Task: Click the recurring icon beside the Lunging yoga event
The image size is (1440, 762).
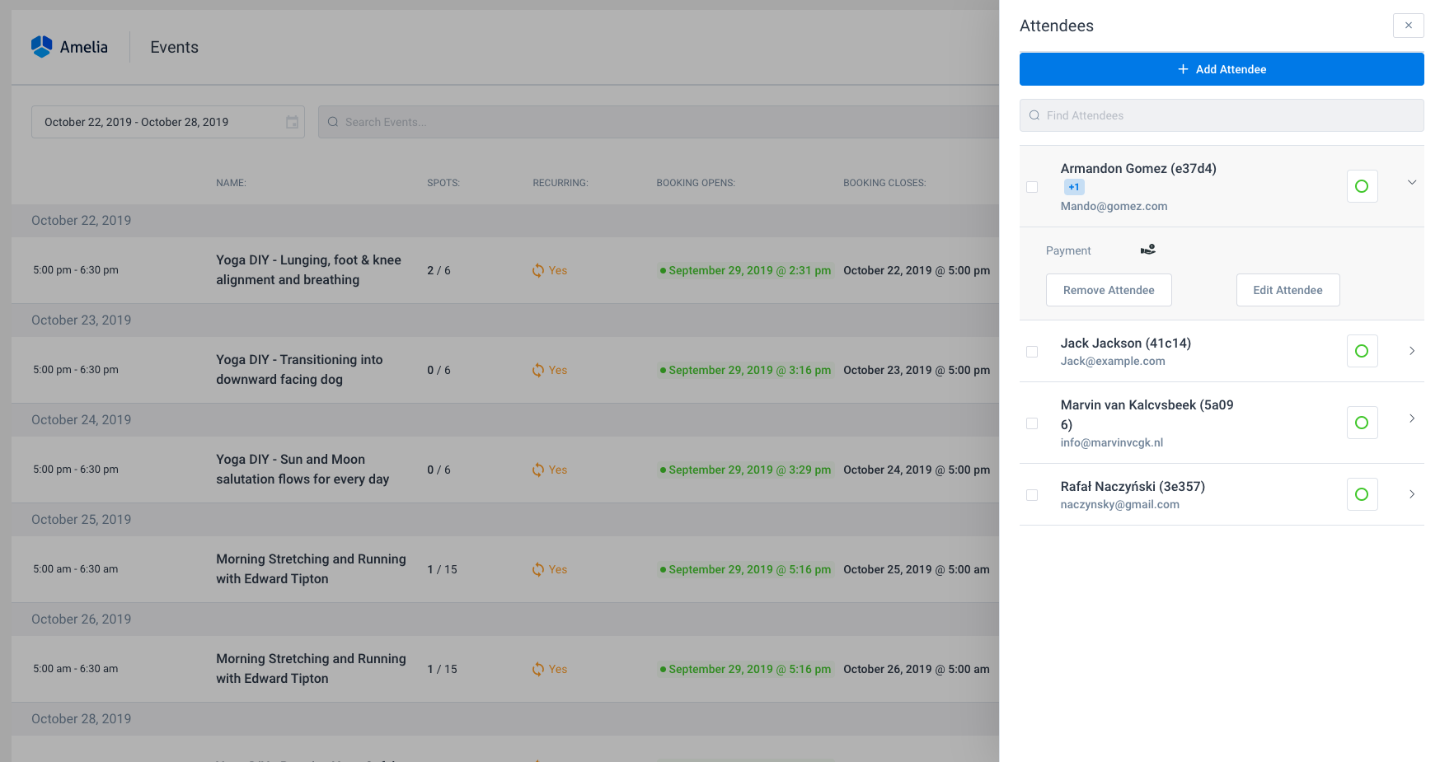Action: pyautogui.click(x=537, y=270)
